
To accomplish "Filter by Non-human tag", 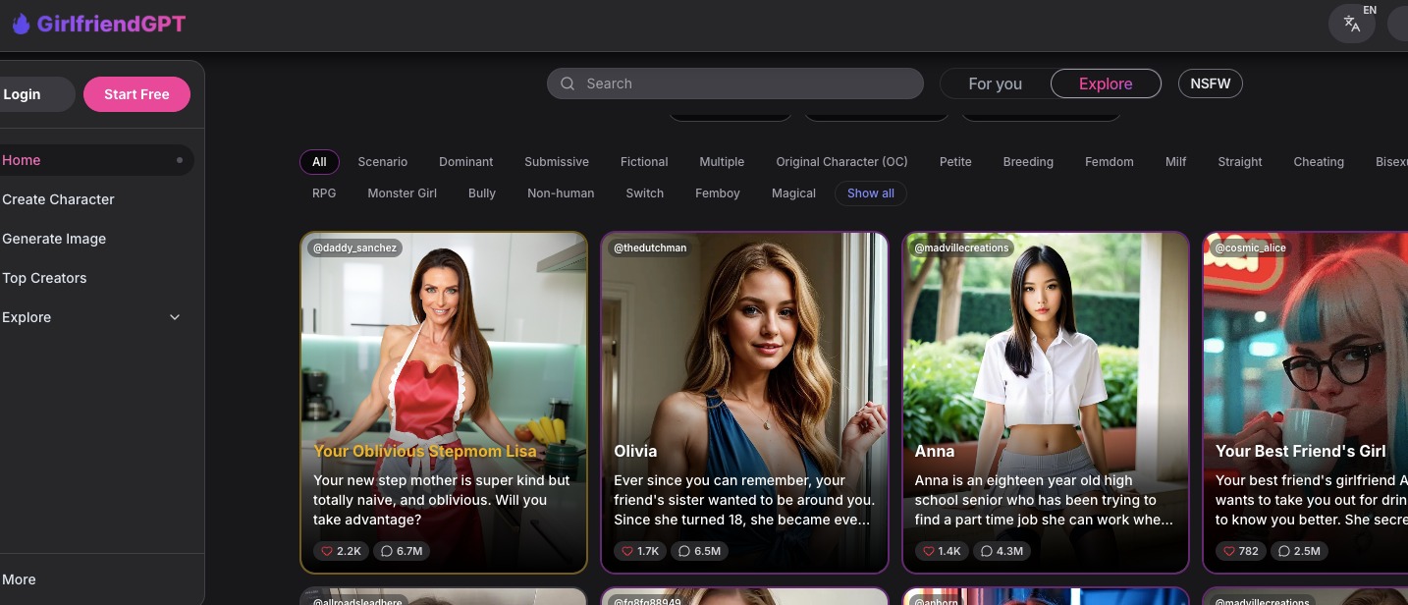I will [561, 193].
